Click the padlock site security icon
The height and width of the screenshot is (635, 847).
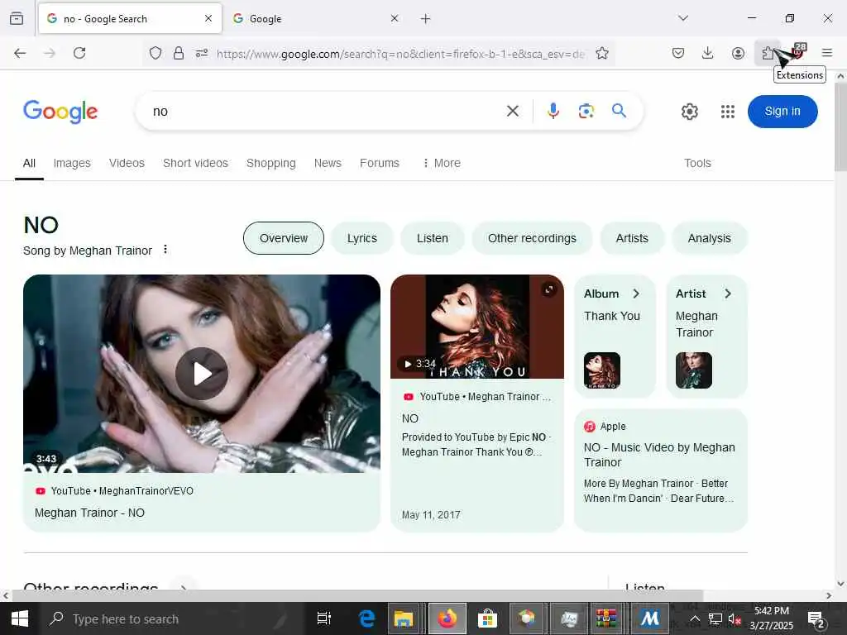click(x=179, y=53)
